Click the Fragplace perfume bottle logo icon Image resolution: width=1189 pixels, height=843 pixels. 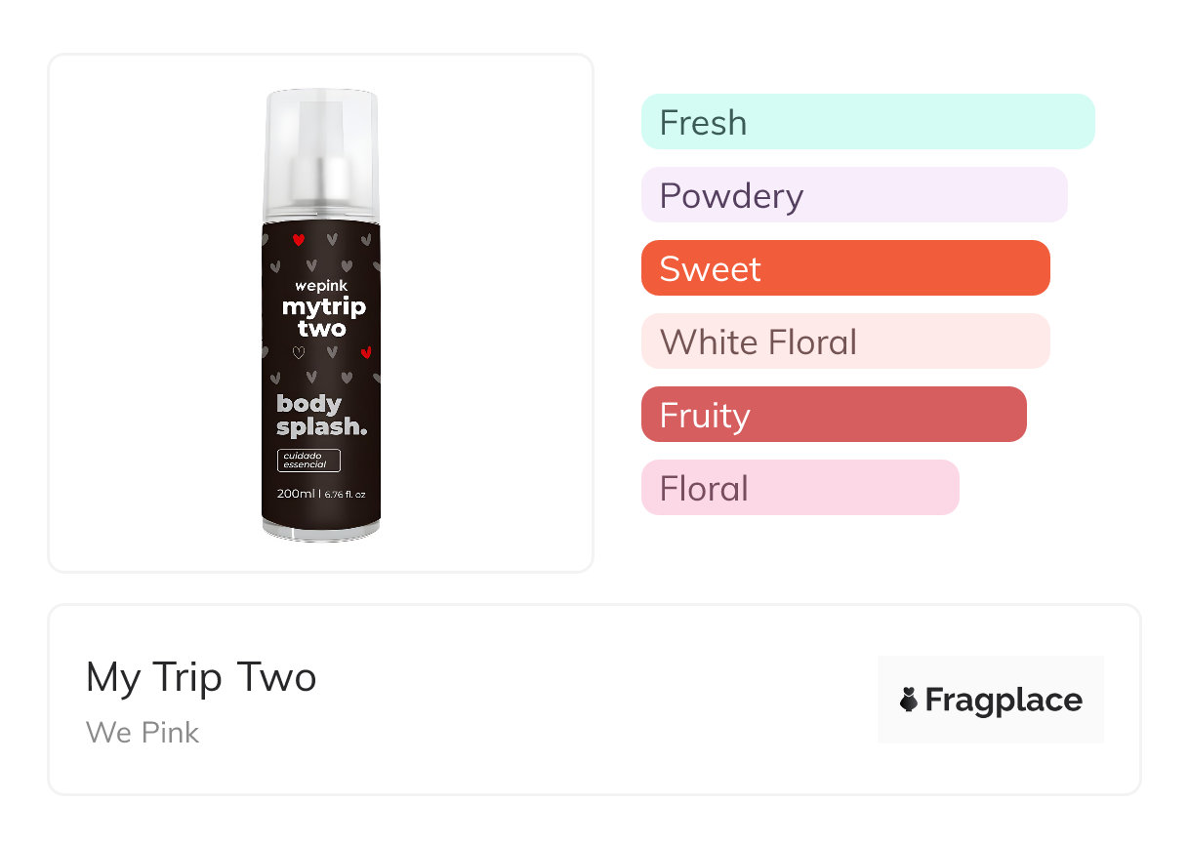[909, 700]
